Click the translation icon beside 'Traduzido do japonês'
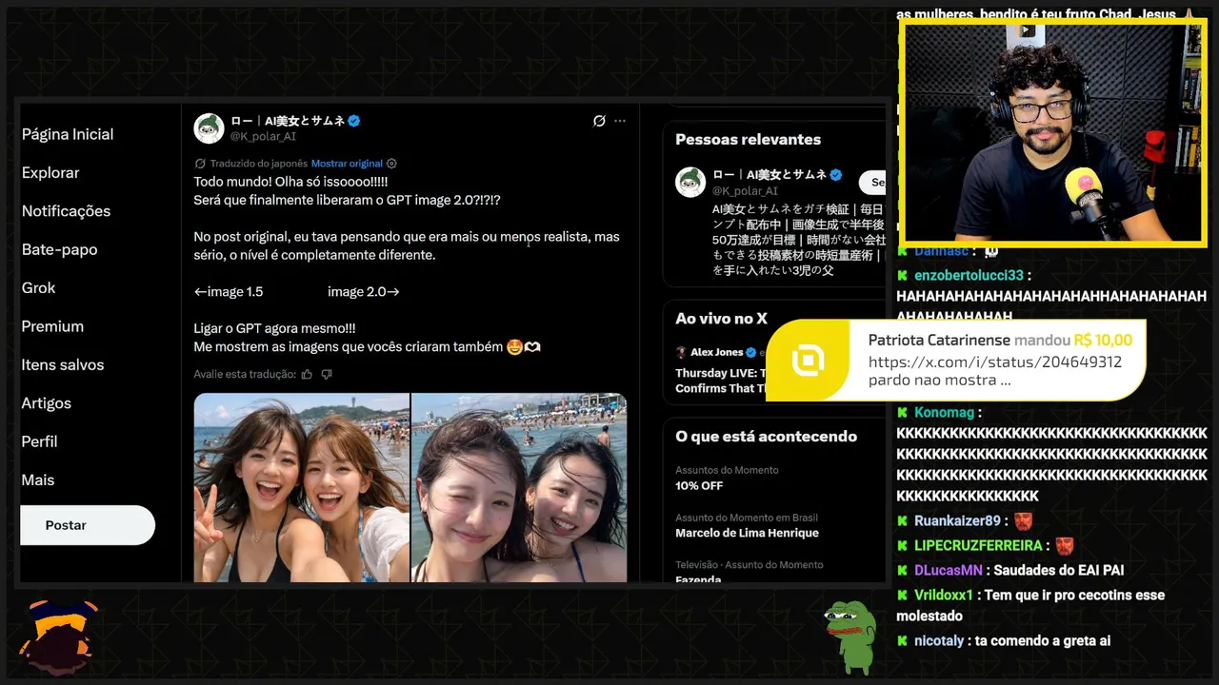The width and height of the screenshot is (1219, 685). tap(200, 164)
